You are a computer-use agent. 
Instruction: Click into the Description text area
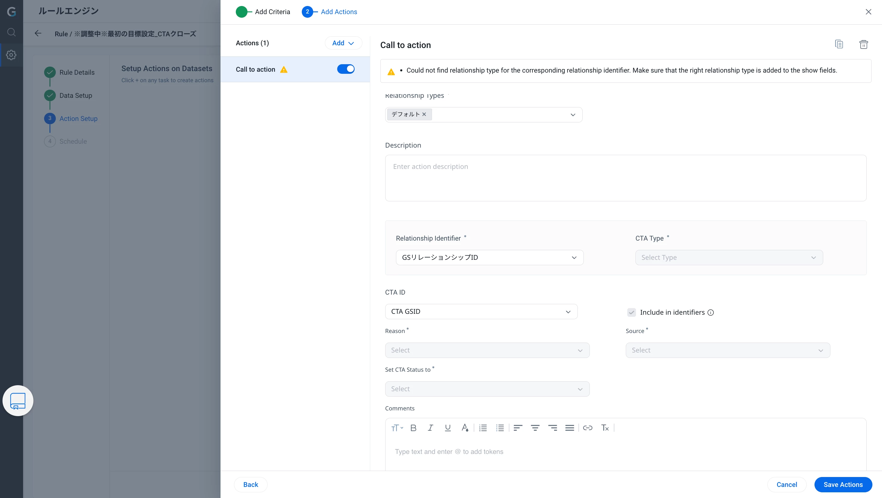tap(625, 178)
